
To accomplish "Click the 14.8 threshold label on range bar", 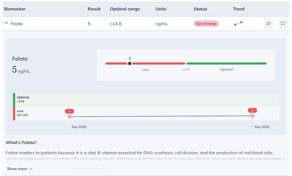I will point(186,69).
